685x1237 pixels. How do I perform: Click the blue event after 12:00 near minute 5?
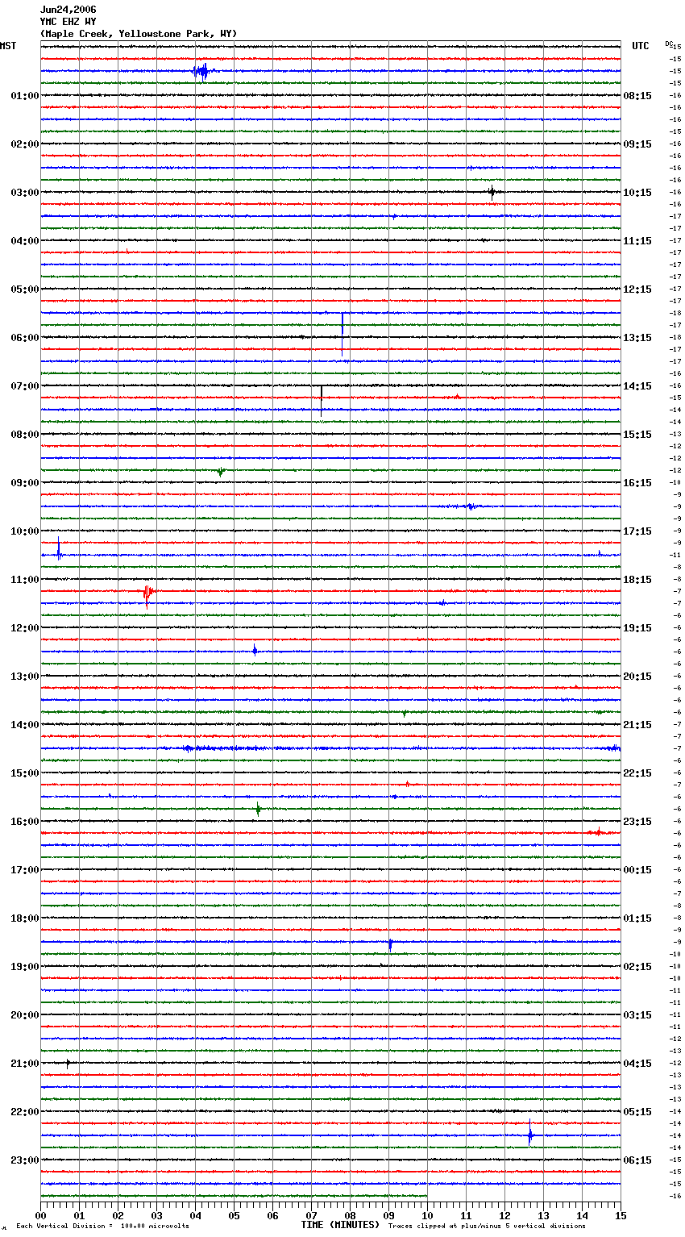pyautogui.click(x=255, y=650)
